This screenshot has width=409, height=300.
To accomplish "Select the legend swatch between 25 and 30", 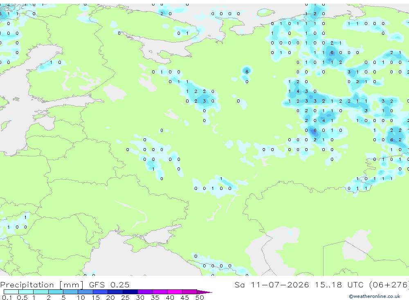I will [130, 292].
